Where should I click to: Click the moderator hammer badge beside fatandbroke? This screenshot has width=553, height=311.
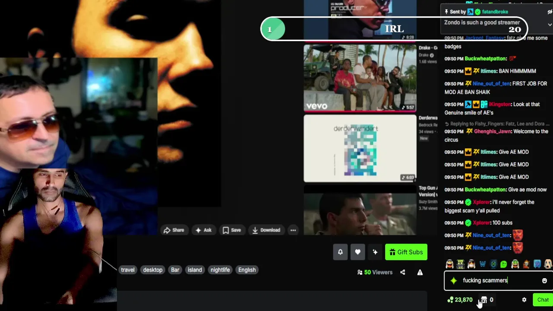coord(470,12)
